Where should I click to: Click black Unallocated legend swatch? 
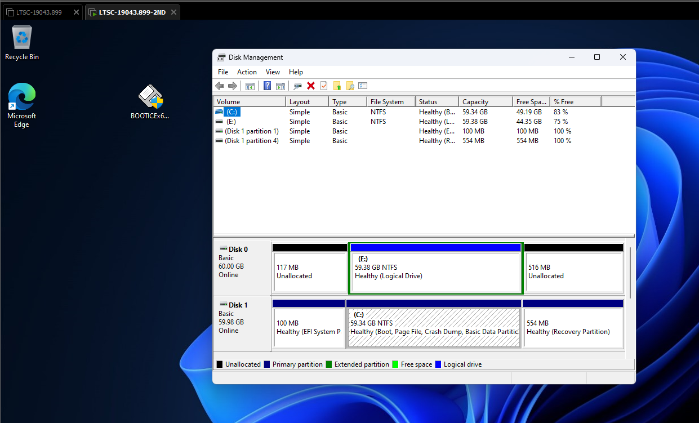tap(220, 364)
